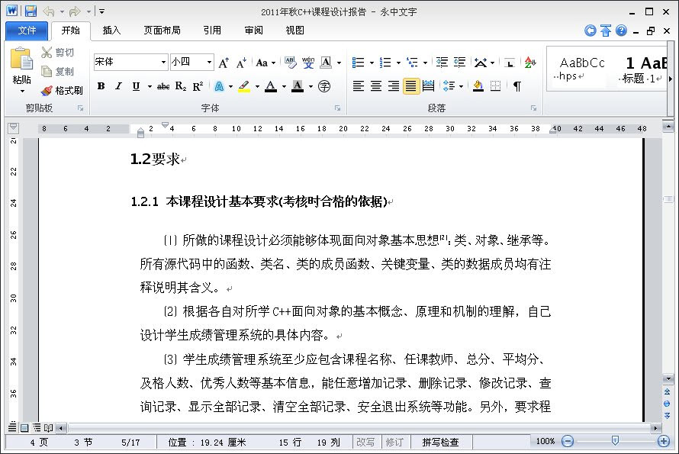Screen dimensions: 679x454
Task: Switch to the 审阅 tab
Action: pos(253,30)
